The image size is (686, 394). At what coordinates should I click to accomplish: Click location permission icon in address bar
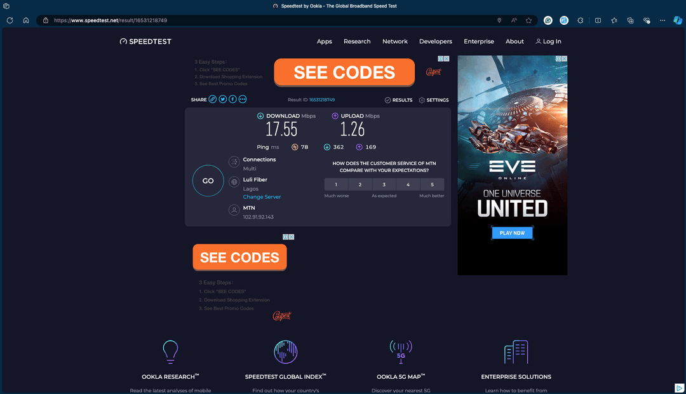(x=499, y=20)
